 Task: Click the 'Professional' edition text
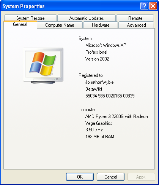(96, 52)
